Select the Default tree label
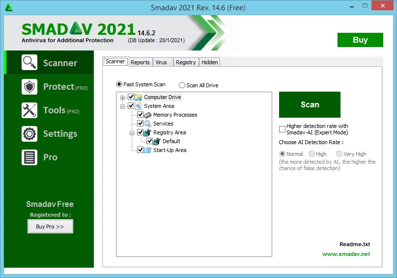Viewport: 397px width, 278px height. tap(171, 141)
